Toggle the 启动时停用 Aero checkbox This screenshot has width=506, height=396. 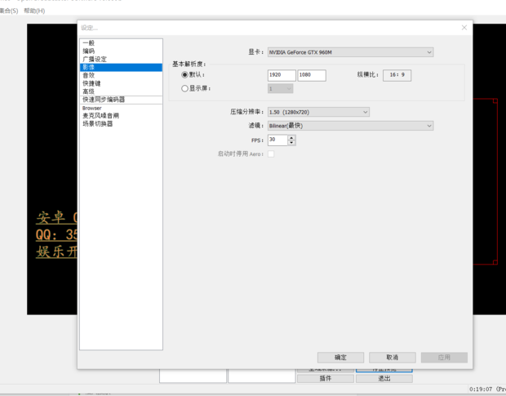pyautogui.click(x=271, y=154)
